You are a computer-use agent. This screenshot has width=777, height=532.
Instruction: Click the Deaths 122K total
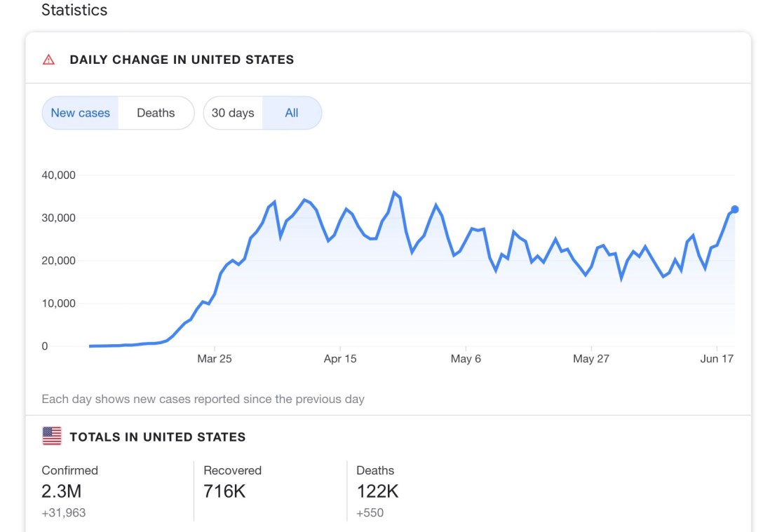coord(377,491)
